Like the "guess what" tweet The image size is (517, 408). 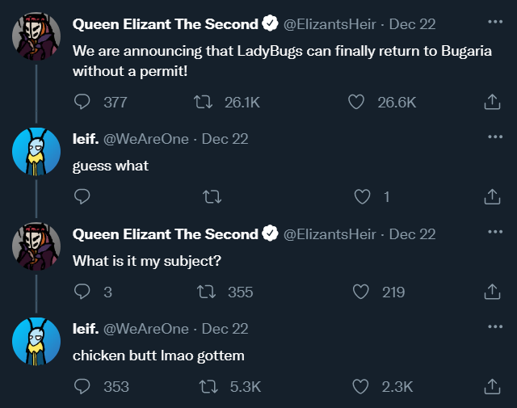(362, 196)
